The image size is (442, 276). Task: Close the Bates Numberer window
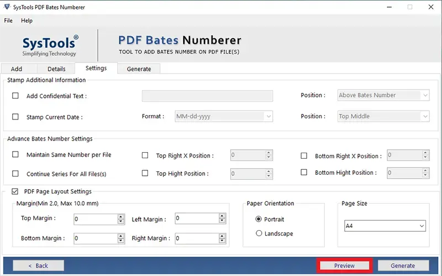click(x=431, y=7)
